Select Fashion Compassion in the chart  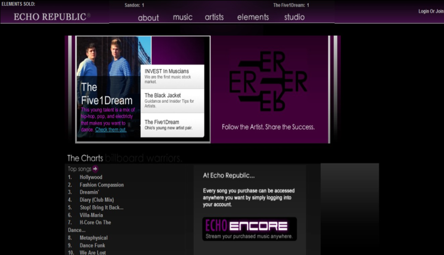(102, 185)
